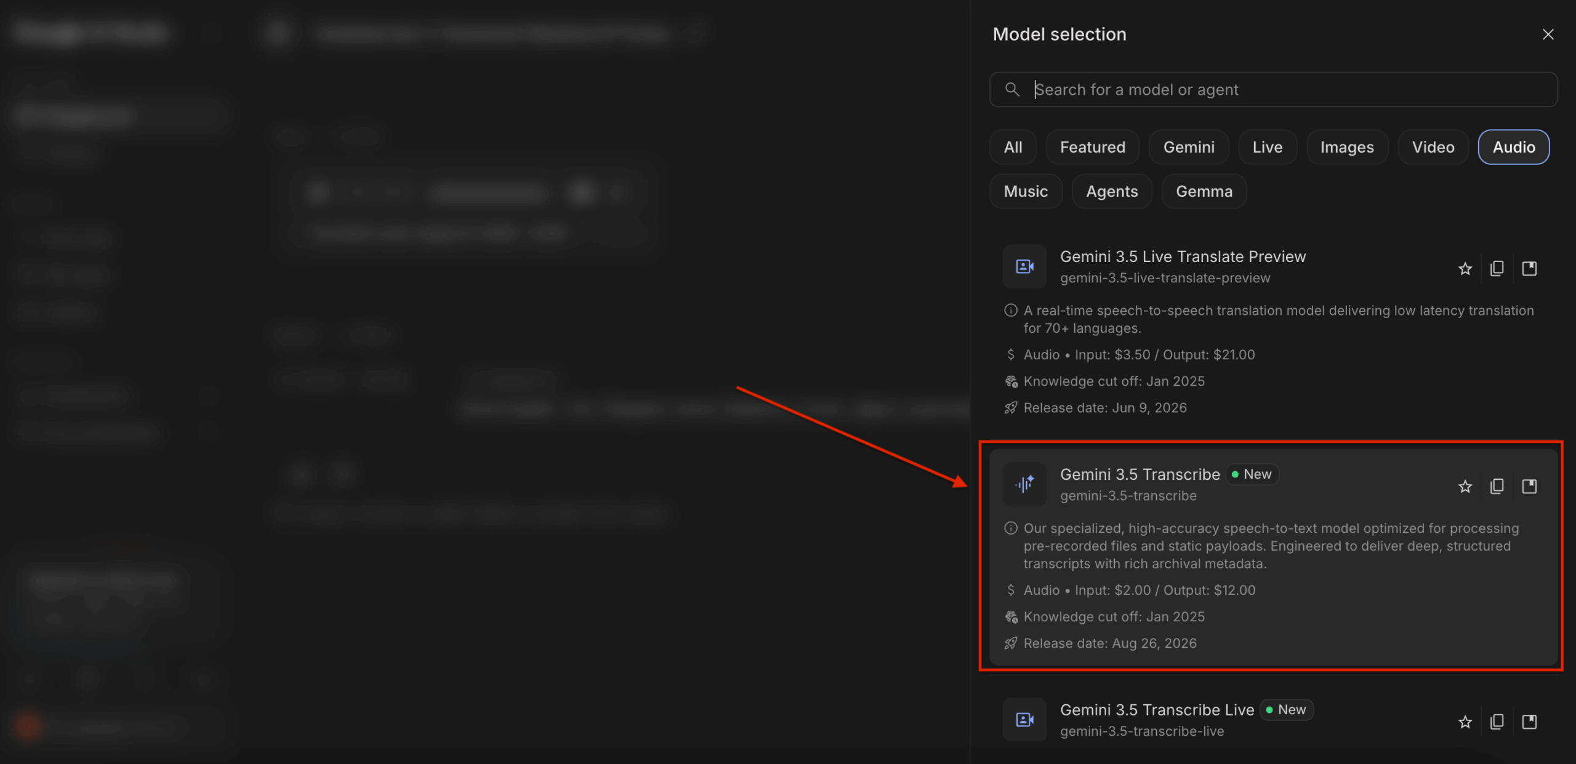
Task: Click the Input: $2.00 / Output: $12.00 pricing line
Action: tap(1140, 591)
